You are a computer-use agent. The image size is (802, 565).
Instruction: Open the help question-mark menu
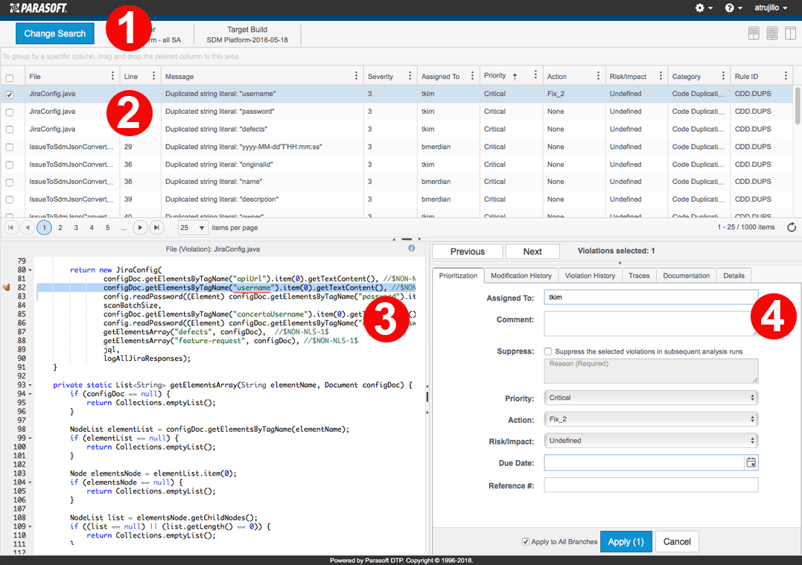pyautogui.click(x=733, y=7)
